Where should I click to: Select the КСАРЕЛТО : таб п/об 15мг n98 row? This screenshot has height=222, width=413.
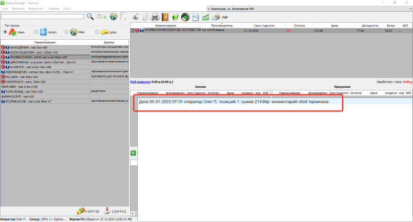(x=65, y=67)
